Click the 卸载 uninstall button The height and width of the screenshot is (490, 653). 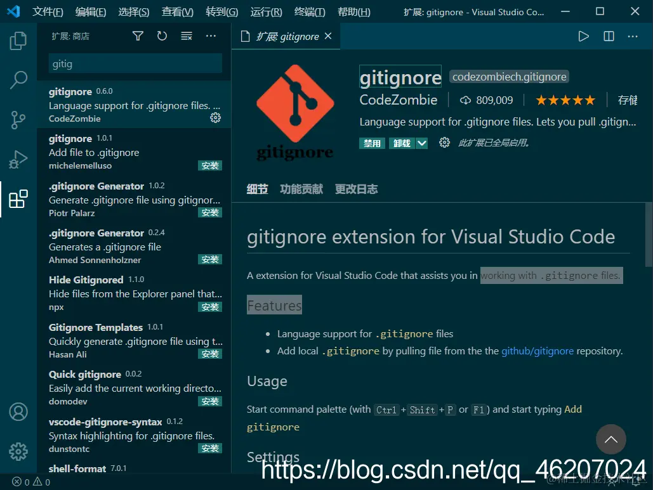click(x=402, y=143)
